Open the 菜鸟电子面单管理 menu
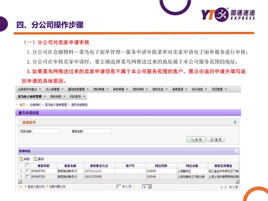The image size is (268, 201). click(32, 97)
